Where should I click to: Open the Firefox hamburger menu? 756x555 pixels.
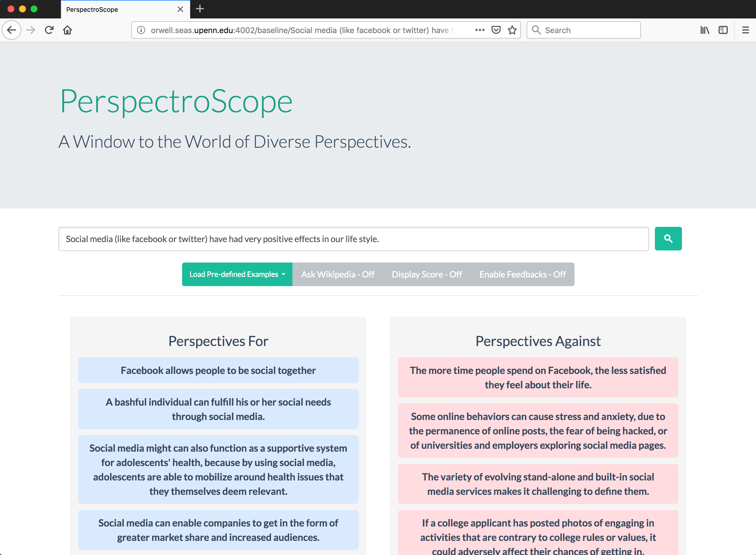pos(746,30)
